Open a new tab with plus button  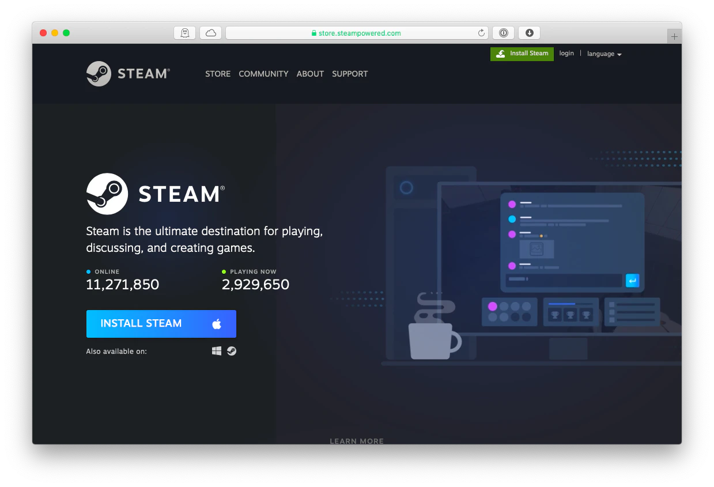[x=674, y=36]
